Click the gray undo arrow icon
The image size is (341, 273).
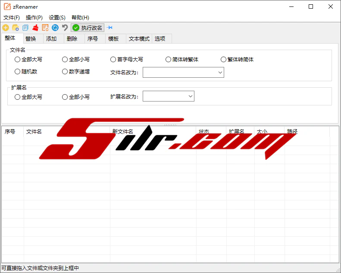point(65,28)
